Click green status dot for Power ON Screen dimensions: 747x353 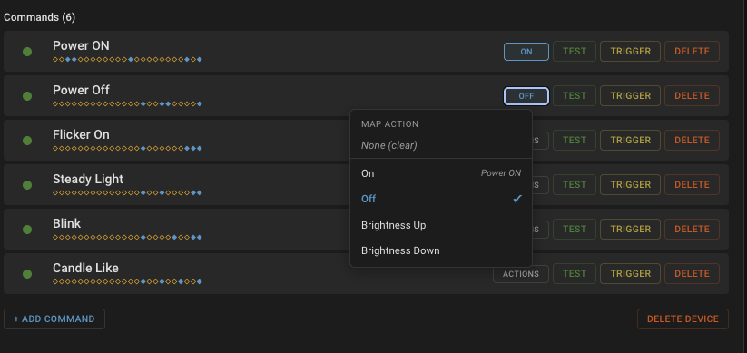tap(27, 52)
